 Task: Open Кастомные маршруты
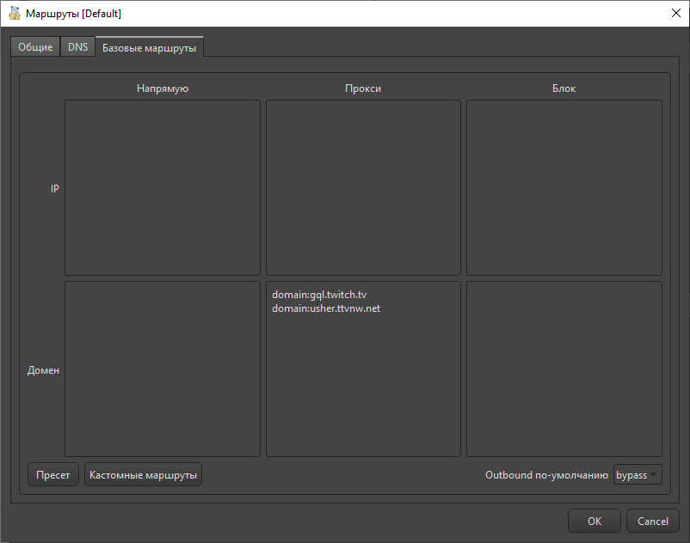pyautogui.click(x=143, y=475)
